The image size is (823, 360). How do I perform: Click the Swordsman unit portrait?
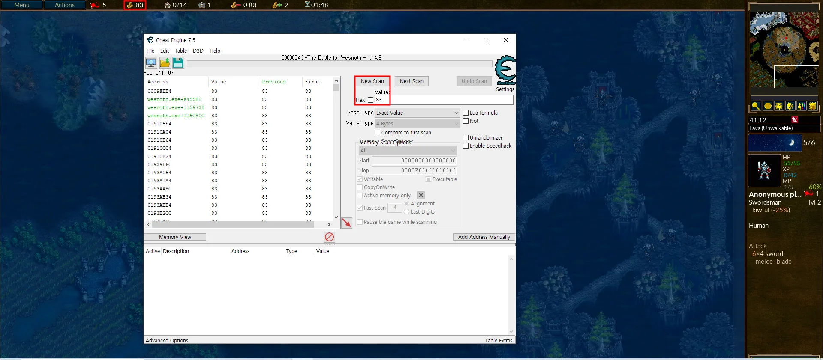tap(764, 170)
